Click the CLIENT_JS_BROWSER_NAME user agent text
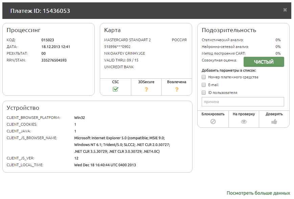 pyautogui.click(x=122, y=145)
